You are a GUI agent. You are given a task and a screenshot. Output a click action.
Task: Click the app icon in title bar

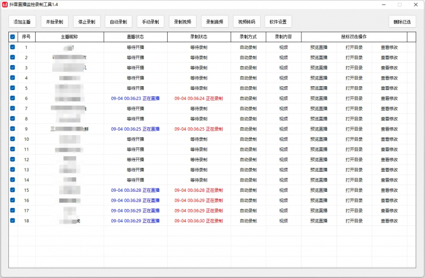pyautogui.click(x=4, y=4)
